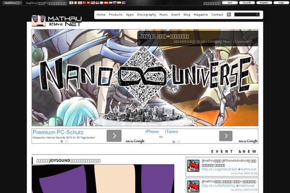Click the 'on 20 Nov 2014 10:28' timestamp
290x193 pixels.
tap(244, 190)
